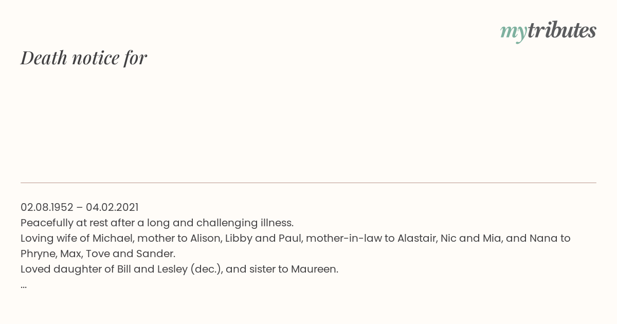The height and width of the screenshot is (324, 617).
Task: Click the name Michael in the notice
Action: click(112, 238)
